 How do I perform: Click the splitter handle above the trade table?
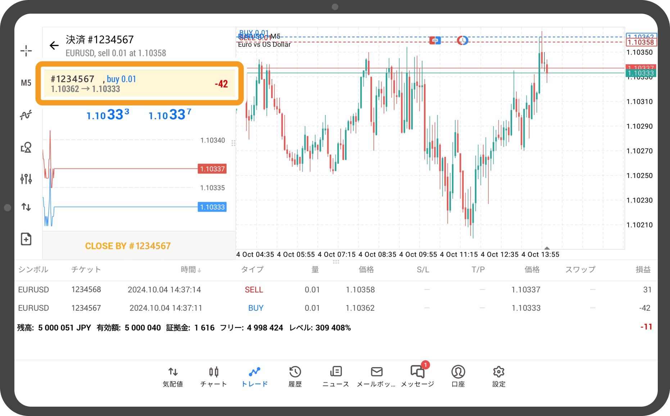[336, 262]
